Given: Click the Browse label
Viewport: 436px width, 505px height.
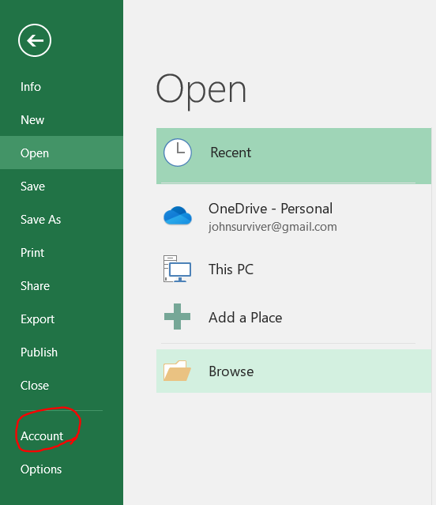Looking at the screenshot, I should (231, 371).
